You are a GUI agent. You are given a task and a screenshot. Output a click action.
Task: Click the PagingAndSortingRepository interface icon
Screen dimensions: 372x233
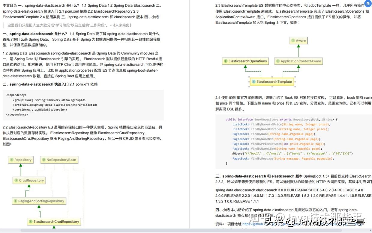tap(16, 201)
